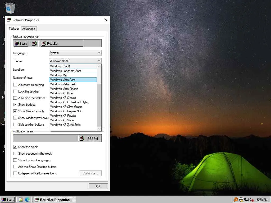
Task: Click the Customize... button
Action: tap(91, 173)
